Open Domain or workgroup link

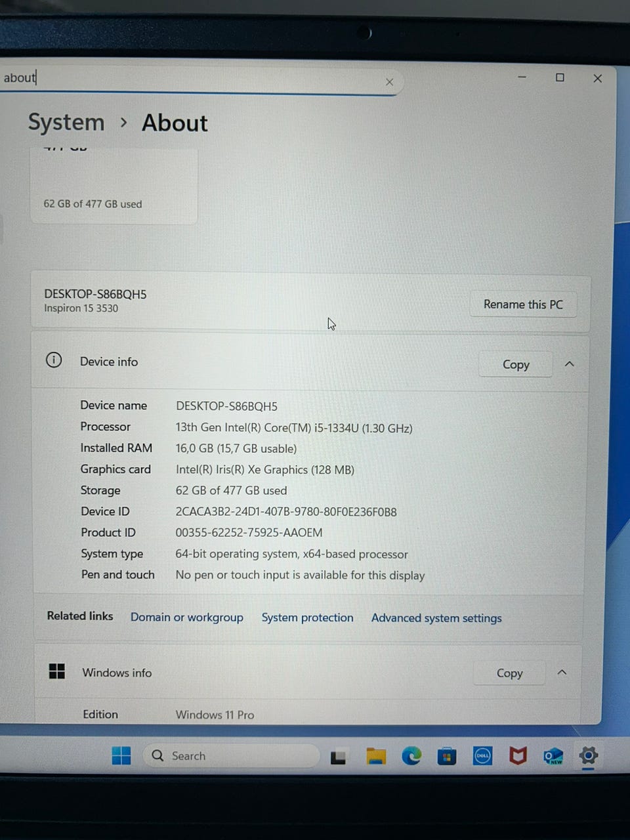(187, 618)
